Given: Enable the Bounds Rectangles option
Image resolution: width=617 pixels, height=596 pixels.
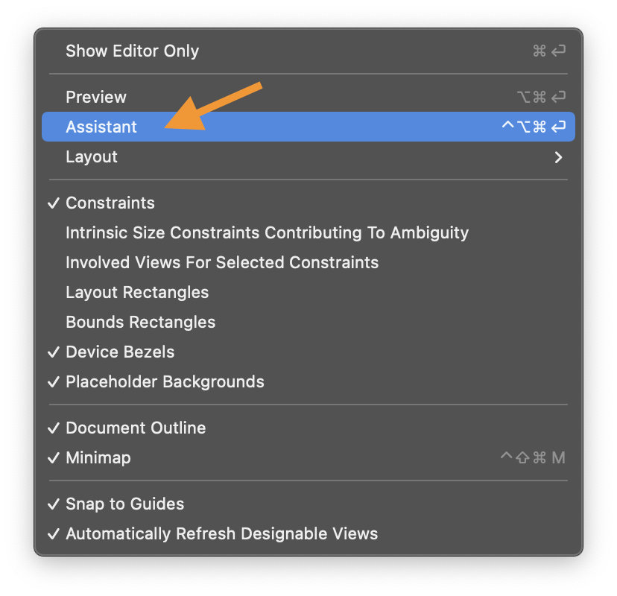Looking at the screenshot, I should coord(140,323).
